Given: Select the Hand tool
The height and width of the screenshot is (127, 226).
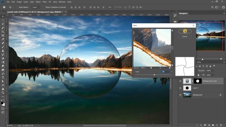Looking at the screenshot, I should tap(3, 89).
